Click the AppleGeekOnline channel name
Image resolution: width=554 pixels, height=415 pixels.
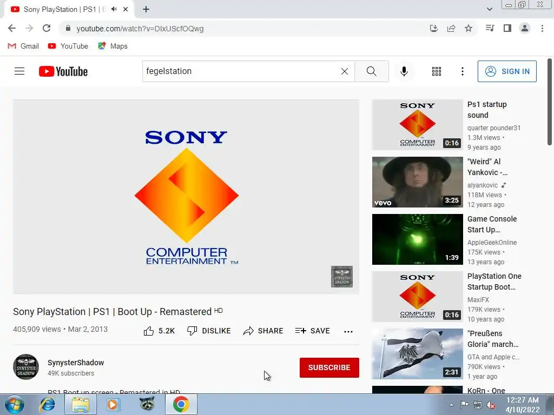(492, 243)
